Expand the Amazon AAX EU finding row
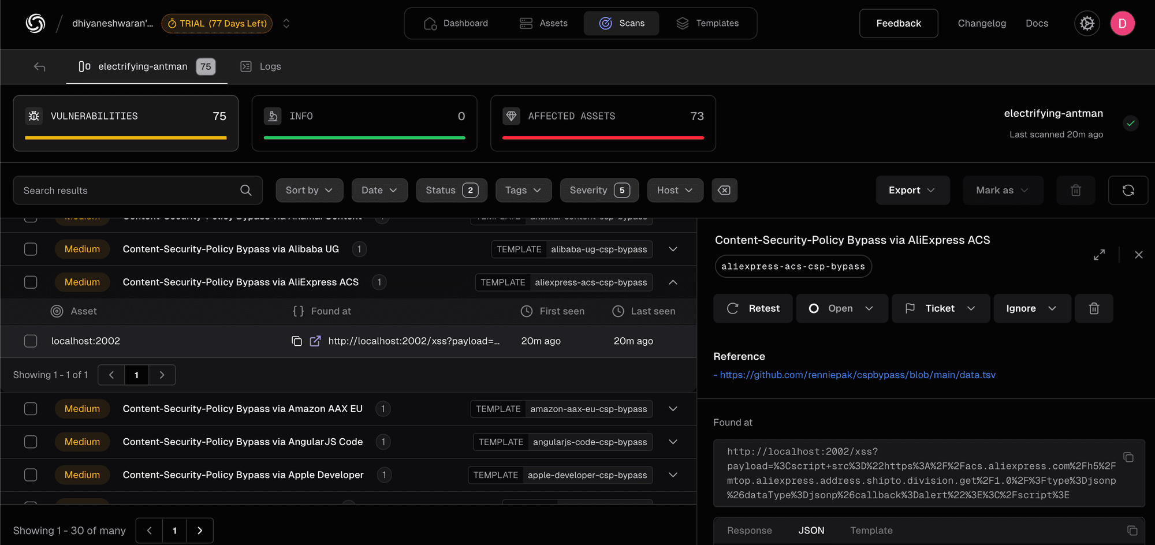 [673, 409]
